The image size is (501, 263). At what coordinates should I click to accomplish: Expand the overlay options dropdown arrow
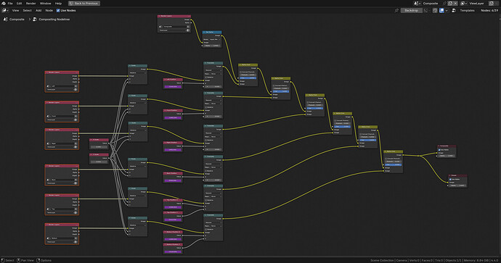447,11
